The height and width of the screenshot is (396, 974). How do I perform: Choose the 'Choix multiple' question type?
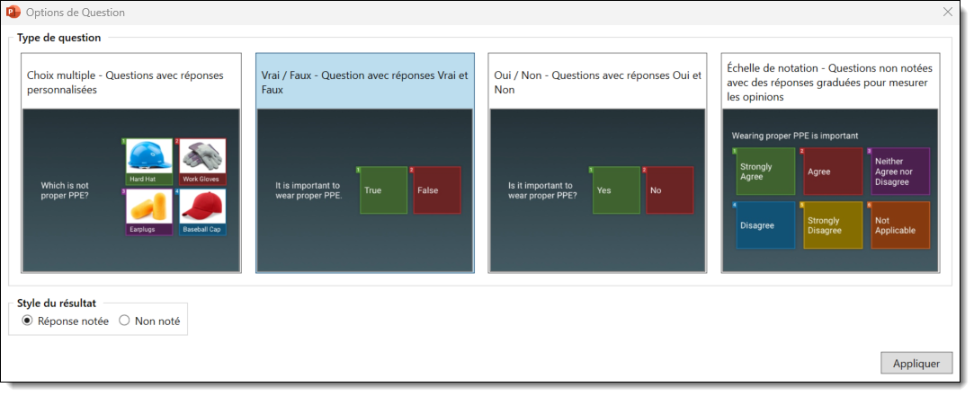click(131, 83)
